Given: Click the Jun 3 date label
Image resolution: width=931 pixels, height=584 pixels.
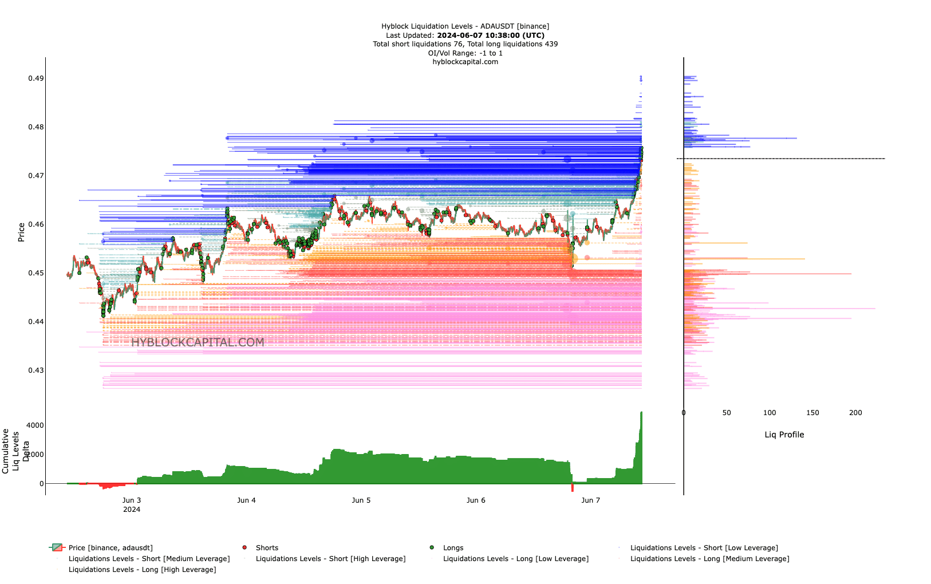Looking at the screenshot, I should point(132,500).
